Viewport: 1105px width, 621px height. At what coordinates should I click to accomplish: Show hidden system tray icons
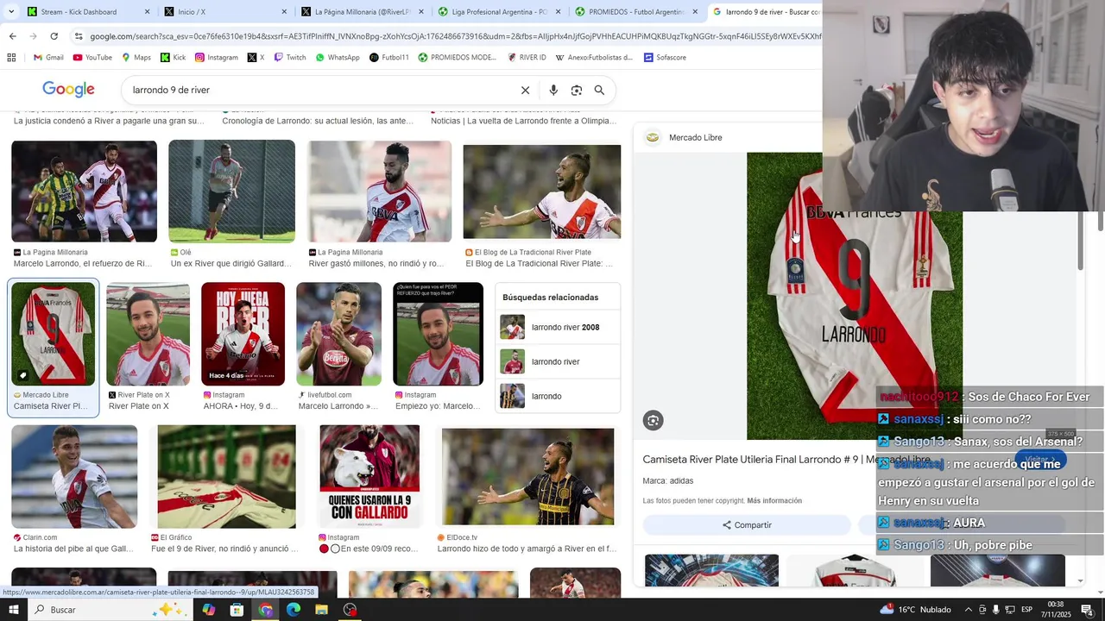point(968,610)
